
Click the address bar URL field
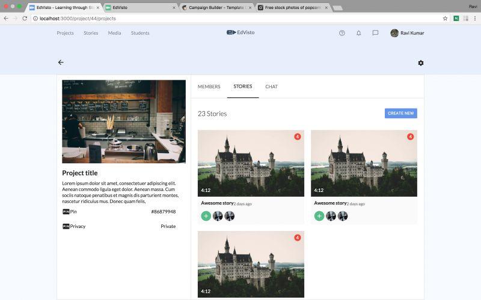pyautogui.click(x=239, y=19)
